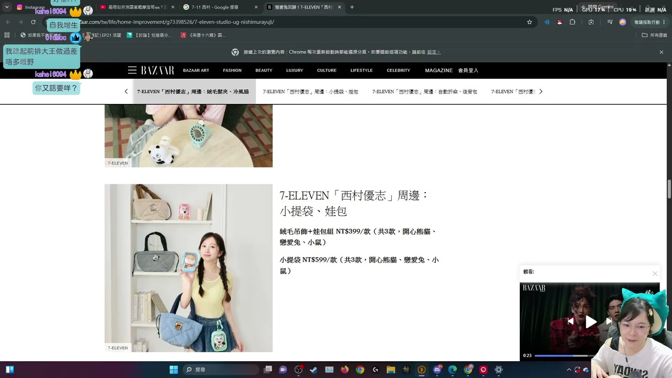Image resolution: width=672 pixels, height=378 pixels.
Task: Close the active Bazaar browser tab
Action: click(x=339, y=7)
